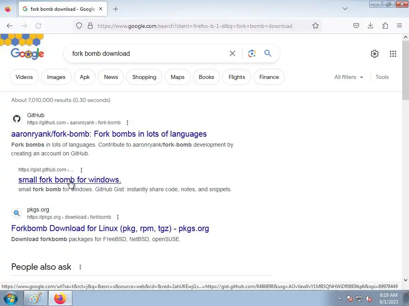Click into the Google search field
This screenshot has width=409, height=306.
coord(147,54)
